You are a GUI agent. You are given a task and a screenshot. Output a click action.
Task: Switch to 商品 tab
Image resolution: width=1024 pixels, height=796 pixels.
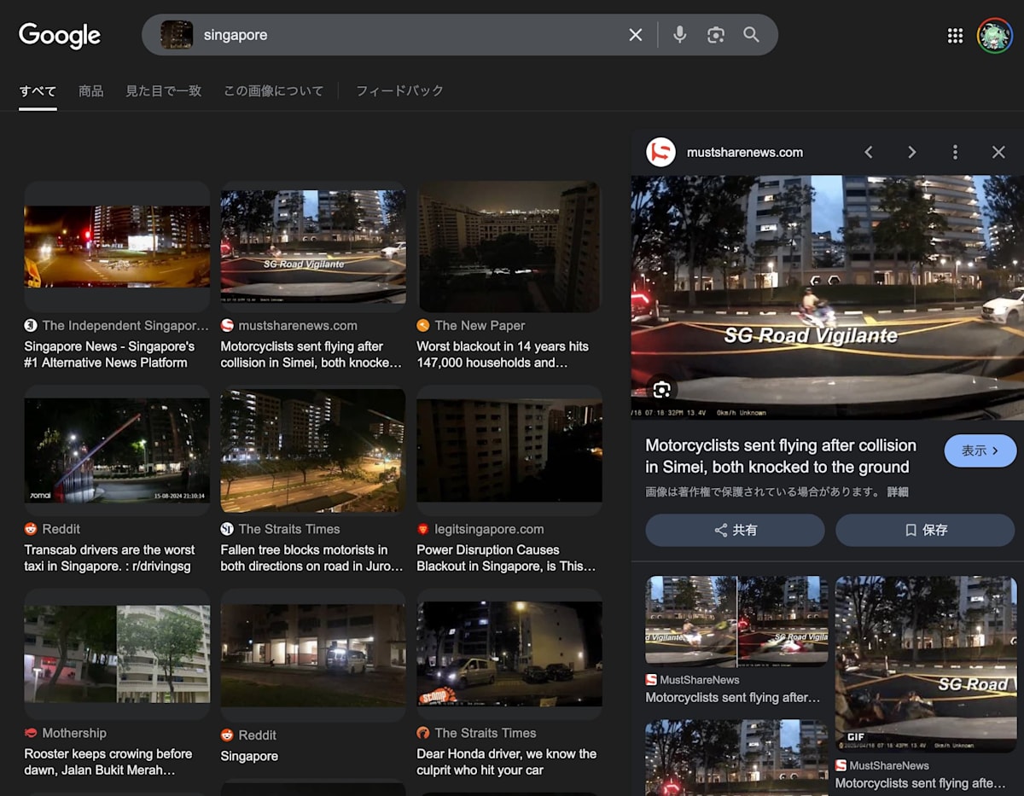pyautogui.click(x=91, y=90)
